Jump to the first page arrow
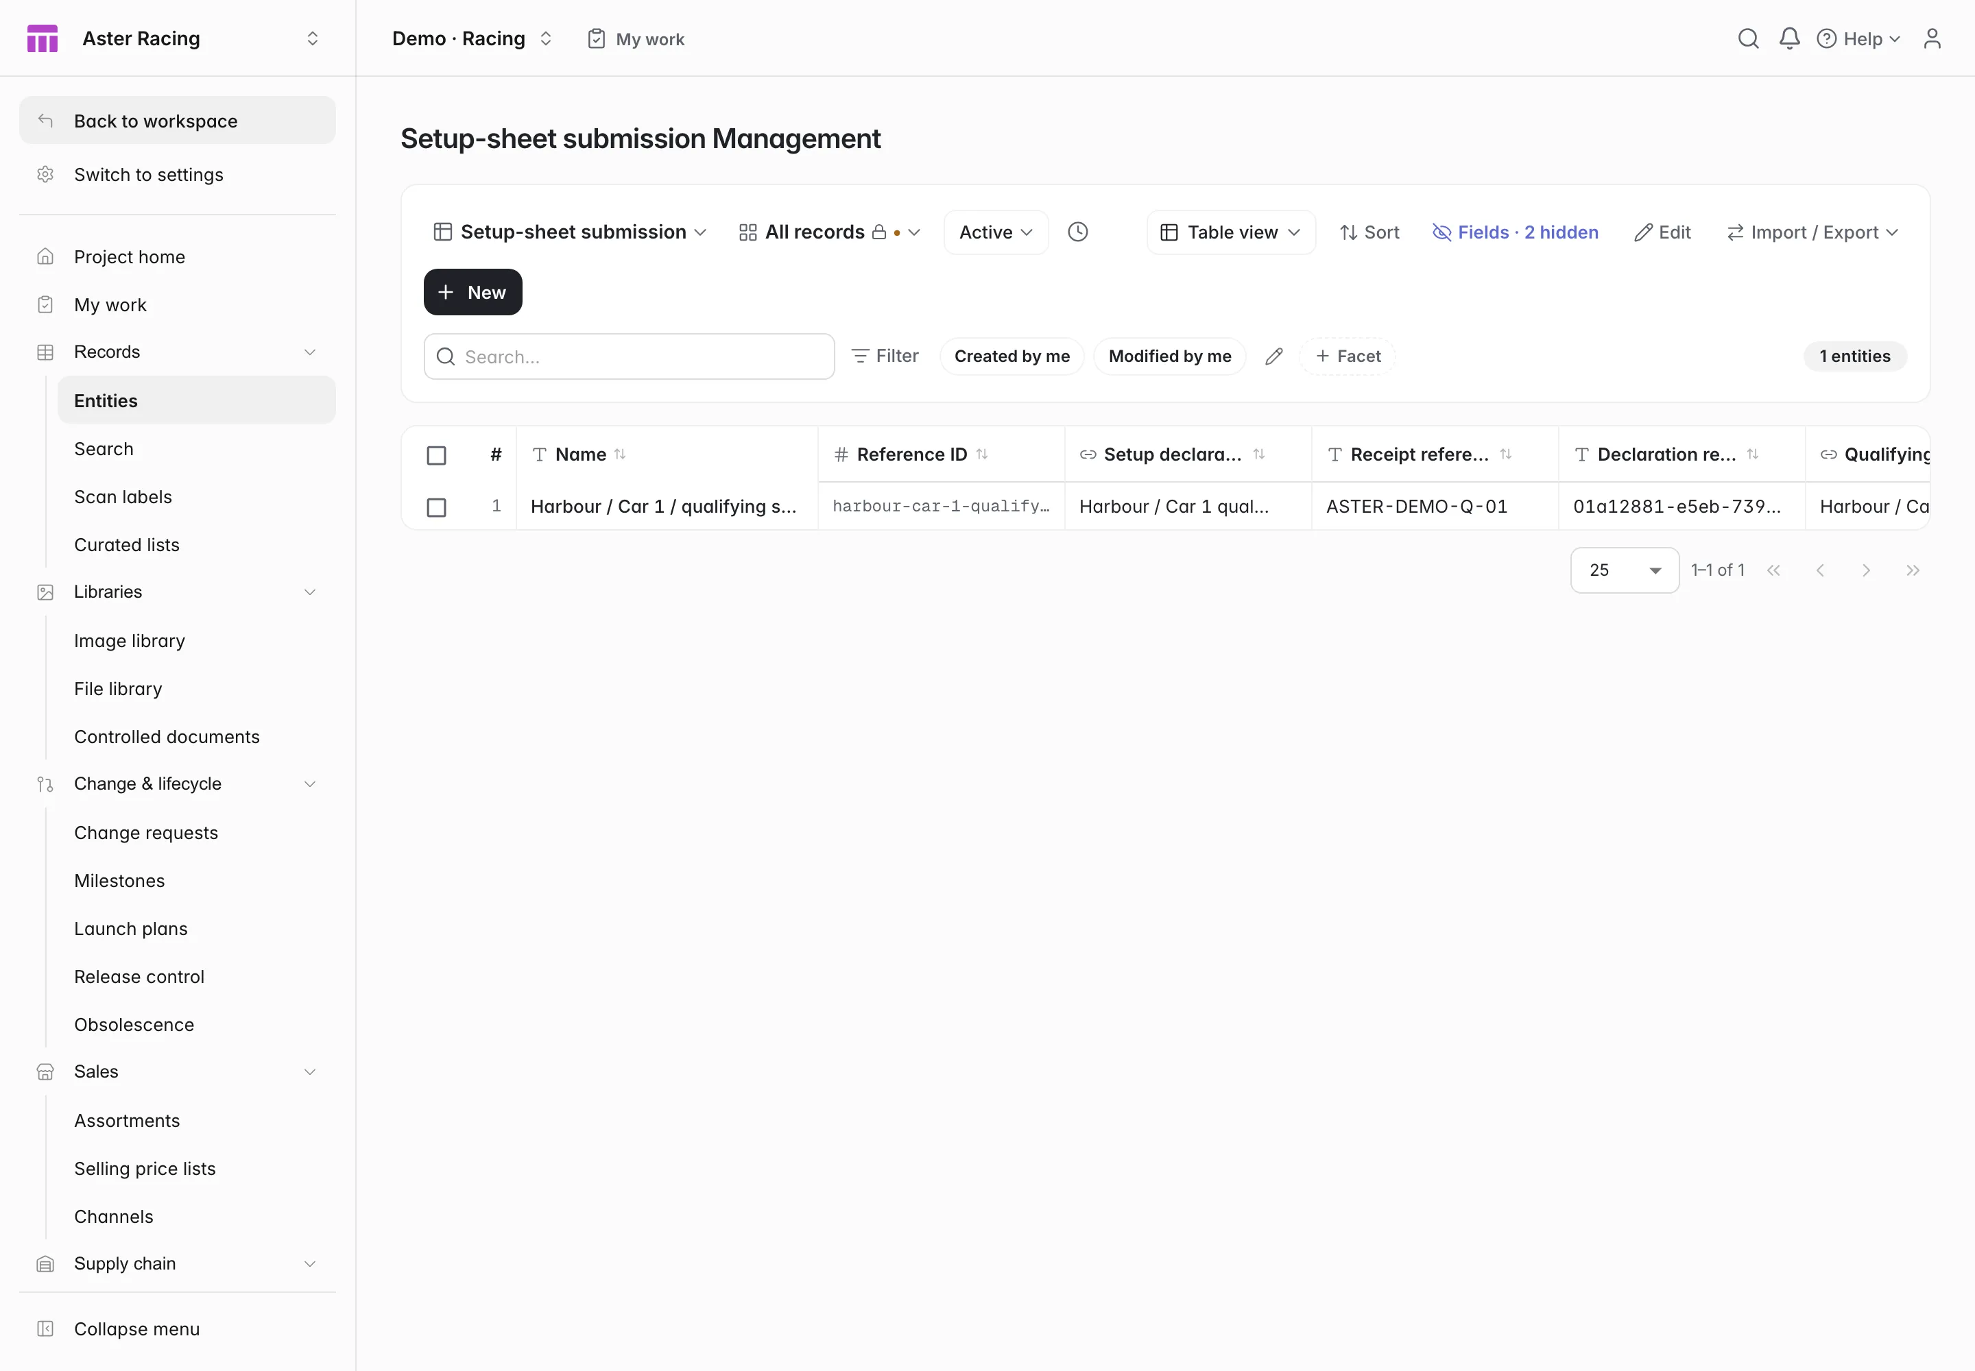This screenshot has width=1975, height=1371. 1773,570
